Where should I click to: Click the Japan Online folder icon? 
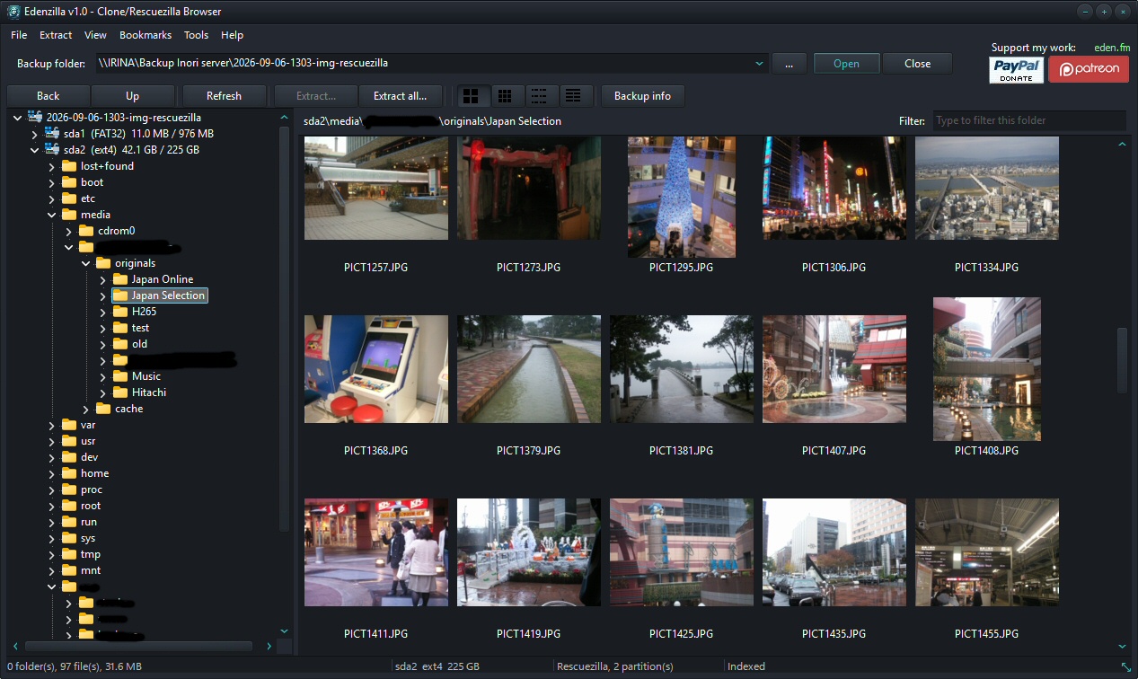tap(119, 279)
